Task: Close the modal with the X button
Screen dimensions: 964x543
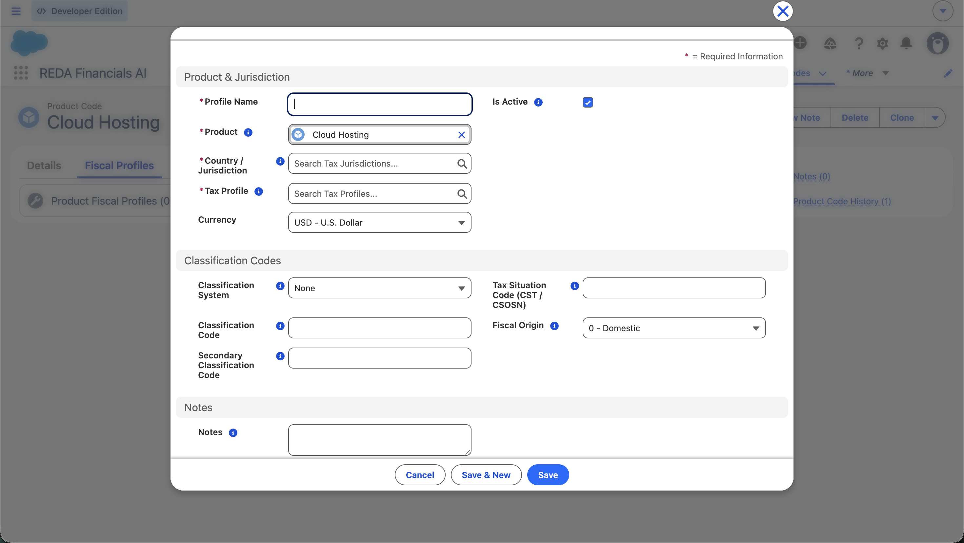Action: pyautogui.click(x=782, y=11)
